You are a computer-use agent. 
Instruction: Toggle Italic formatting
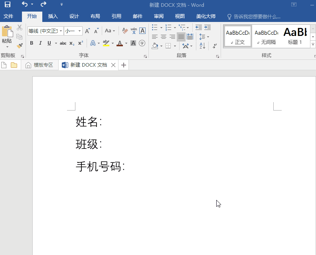(40, 43)
